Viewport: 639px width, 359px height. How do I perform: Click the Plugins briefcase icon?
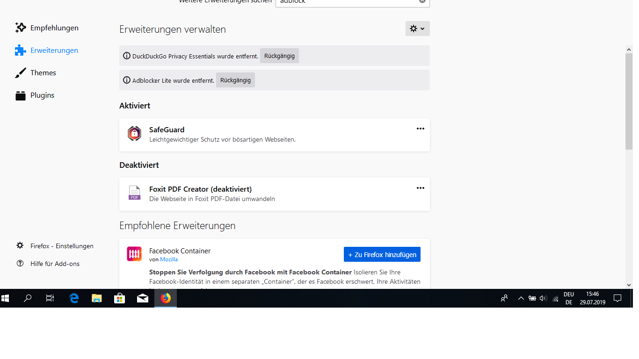(20, 95)
